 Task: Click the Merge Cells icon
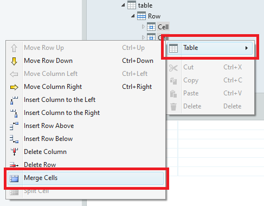(14, 178)
